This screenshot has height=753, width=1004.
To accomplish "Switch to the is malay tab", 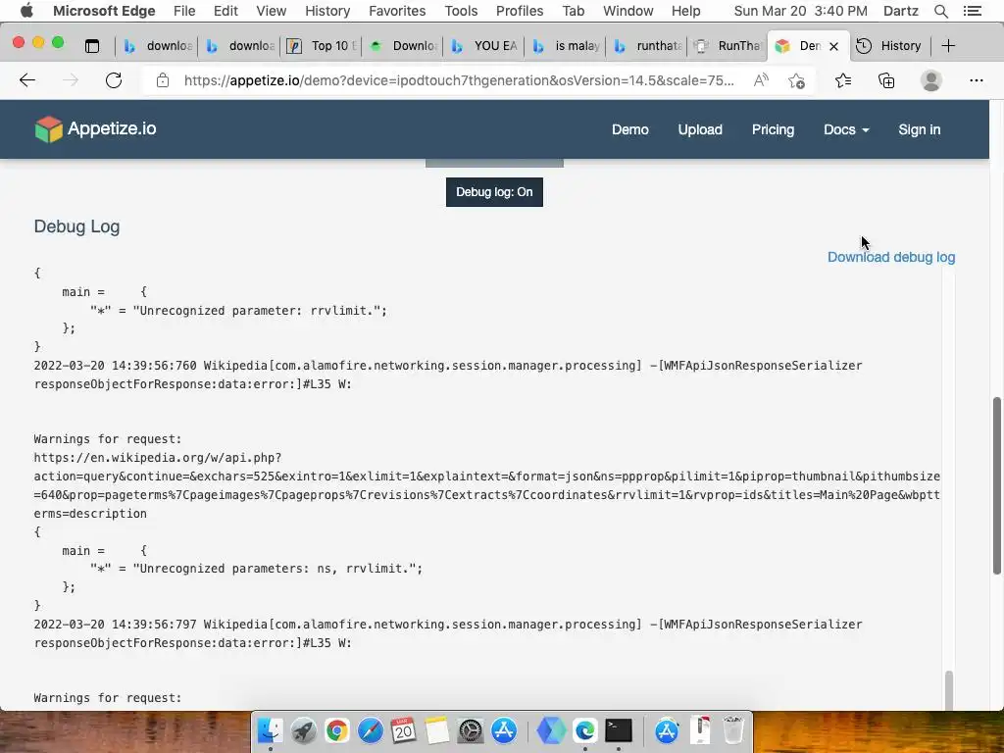I will point(567,45).
